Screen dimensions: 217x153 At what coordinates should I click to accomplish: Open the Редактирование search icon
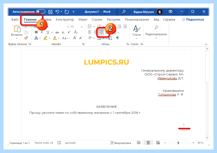click(x=156, y=27)
